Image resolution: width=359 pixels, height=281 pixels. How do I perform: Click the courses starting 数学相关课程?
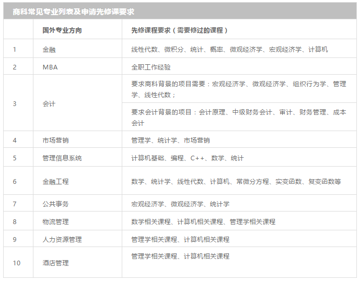click(203, 221)
